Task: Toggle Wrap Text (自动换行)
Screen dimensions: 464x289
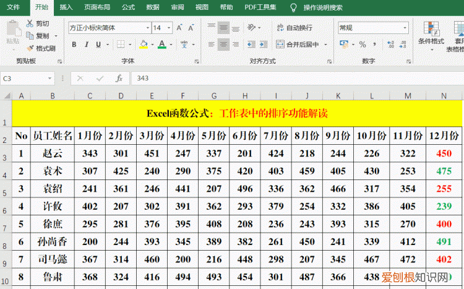Action: click(x=294, y=27)
